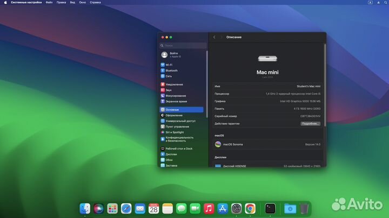Go back using the chevron beside Описание
The width and height of the screenshot is (389, 218).
coord(214,37)
